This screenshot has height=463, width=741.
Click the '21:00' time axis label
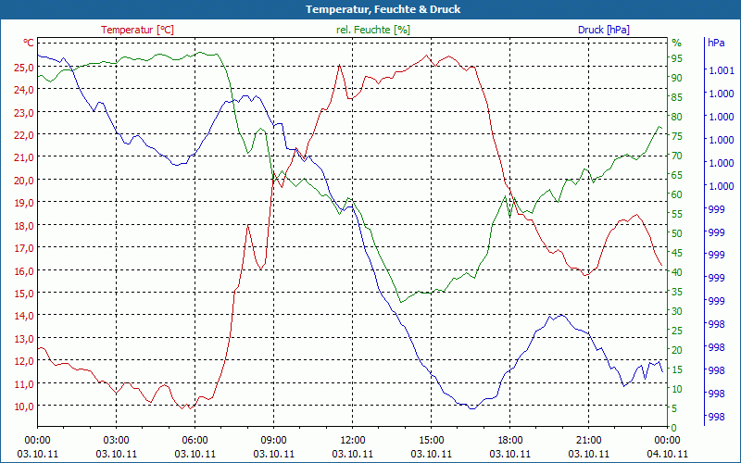[x=588, y=441]
